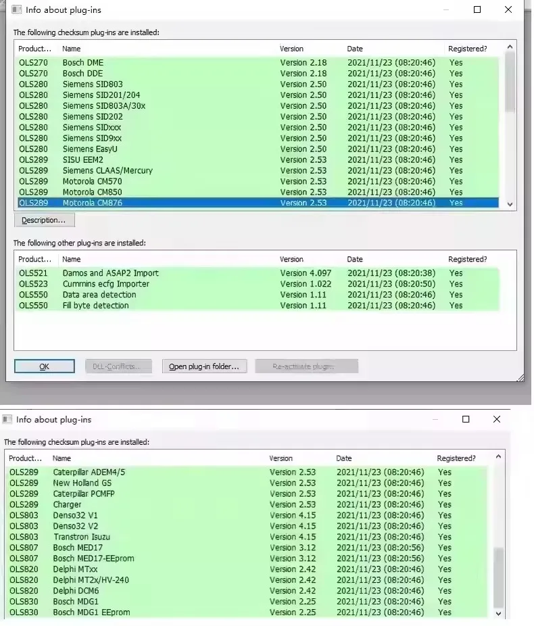Viewport: 534px width, 626px height.
Task: Select the Delphi MTxx row
Action: 247,569
